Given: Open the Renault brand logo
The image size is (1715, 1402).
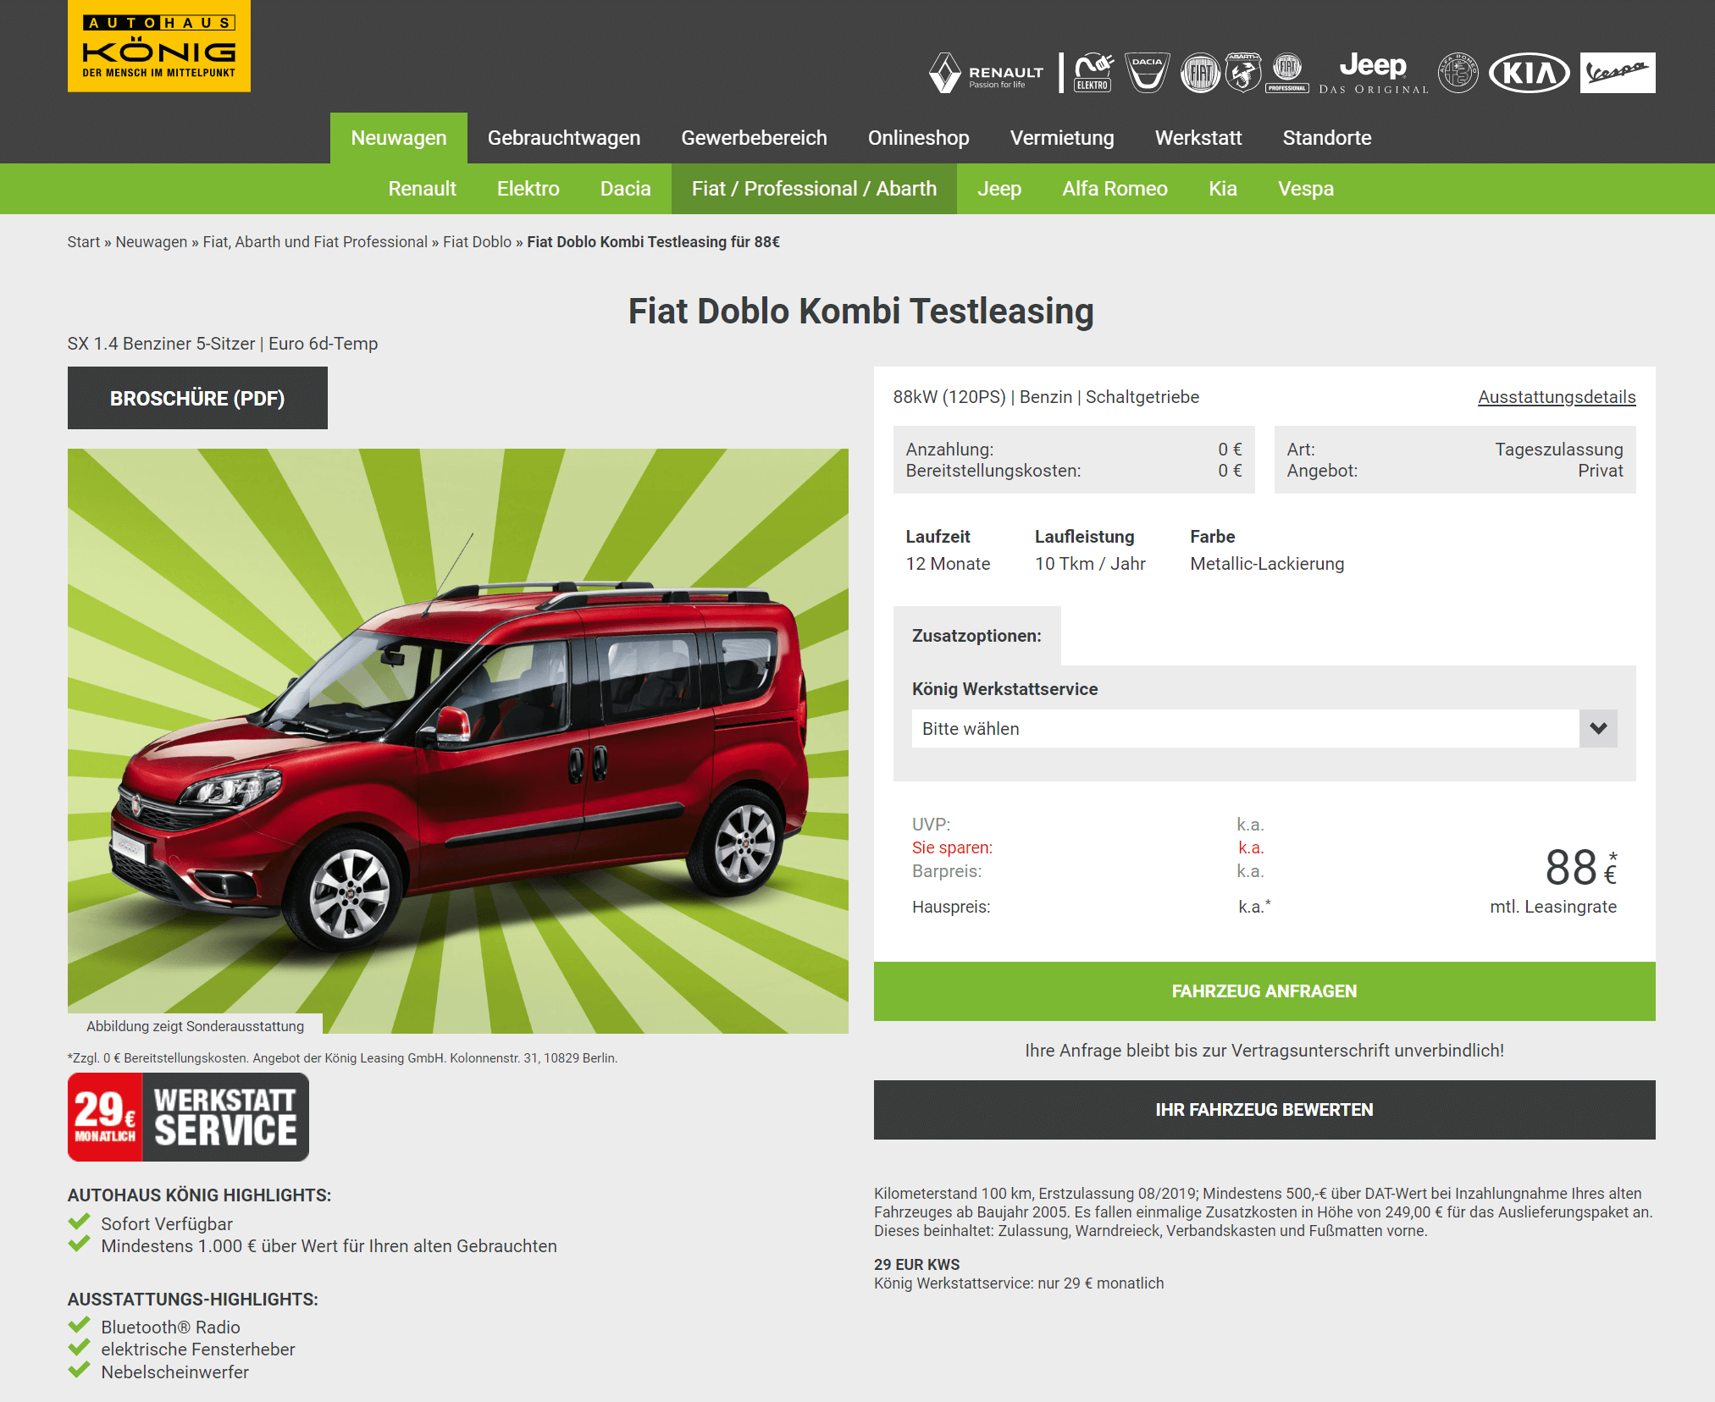Looking at the screenshot, I should (987, 73).
